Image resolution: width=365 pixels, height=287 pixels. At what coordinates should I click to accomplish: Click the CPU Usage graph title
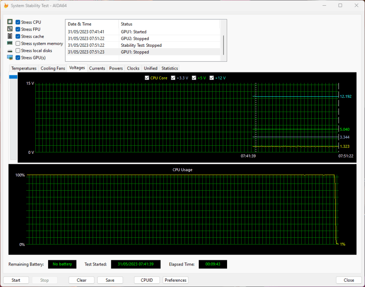click(x=182, y=170)
